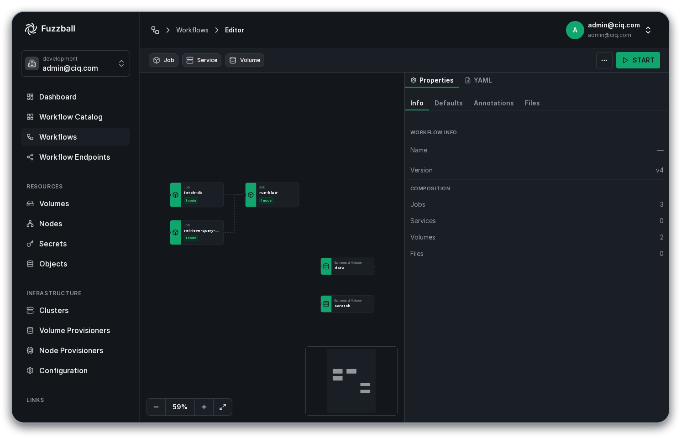Open Nodes page from sidebar
Screen dimensions: 681x438
[75, 224]
